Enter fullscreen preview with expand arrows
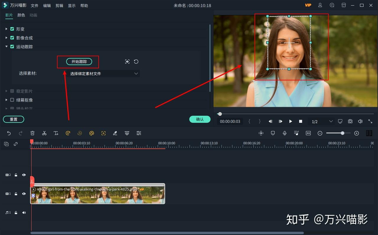Viewport: 378px width, 235px height. tap(370, 121)
